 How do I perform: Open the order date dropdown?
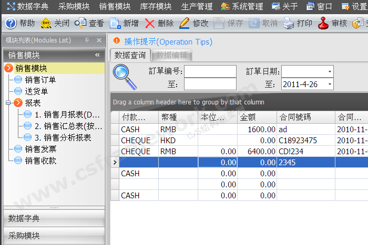(330, 72)
